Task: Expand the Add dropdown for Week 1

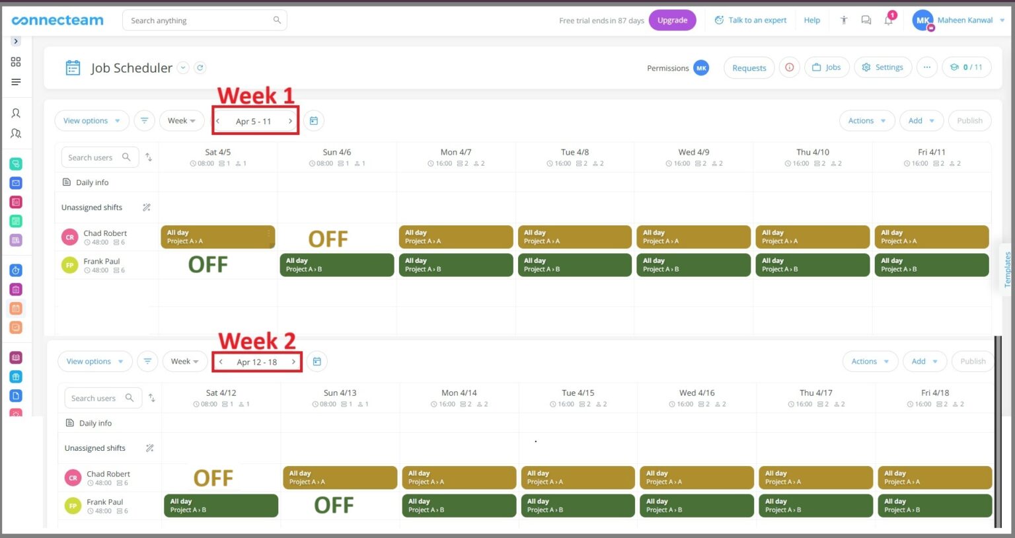Action: (x=921, y=120)
